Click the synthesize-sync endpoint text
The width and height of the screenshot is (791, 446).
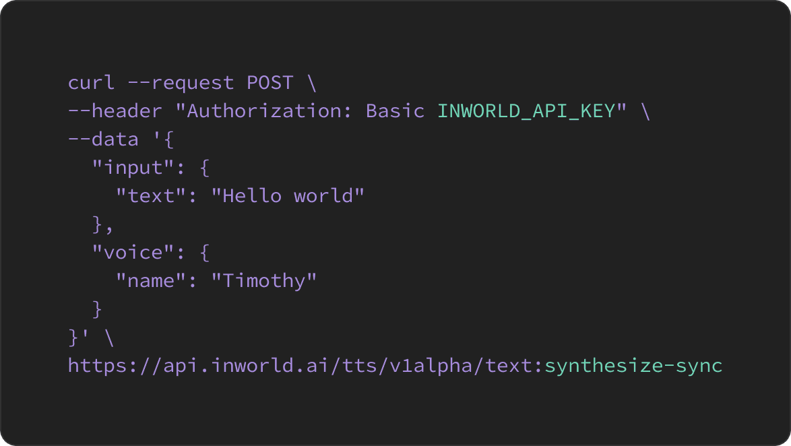pos(633,366)
